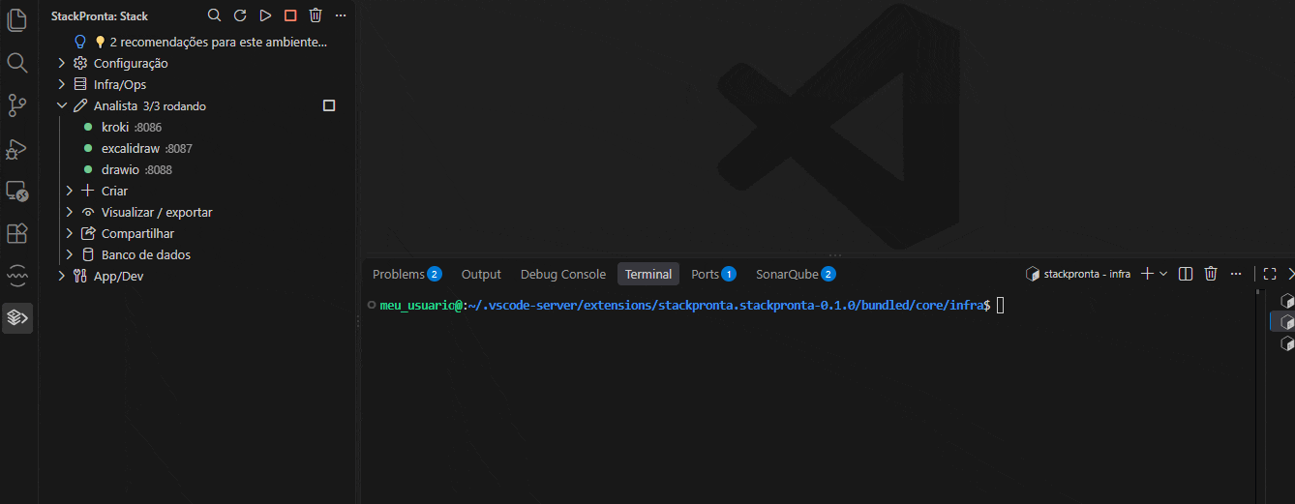Open the wave-shaped SonarQube activity bar icon
Image resolution: width=1295 pixels, height=504 pixels.
(x=16, y=276)
